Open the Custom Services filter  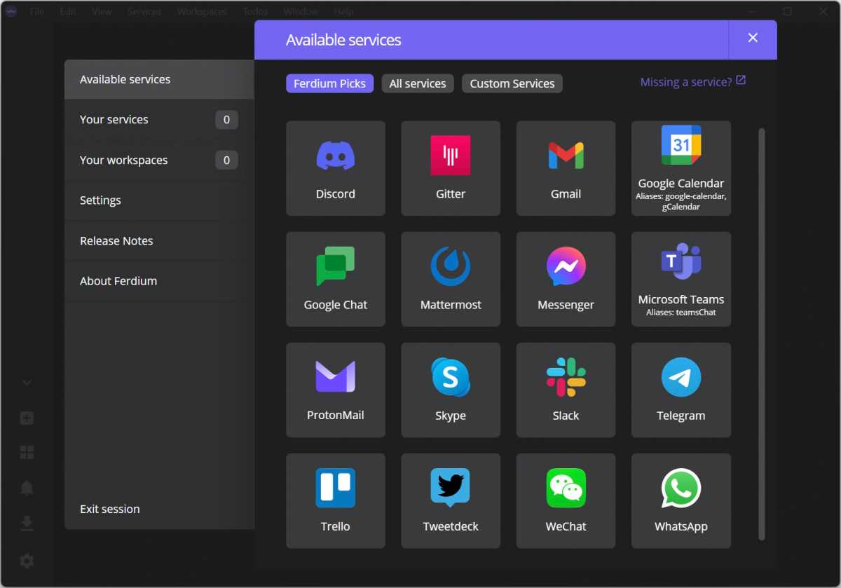click(x=512, y=83)
